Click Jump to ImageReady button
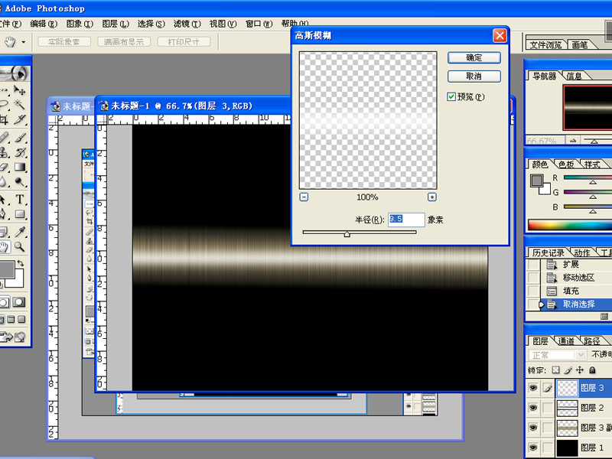 tap(11, 337)
